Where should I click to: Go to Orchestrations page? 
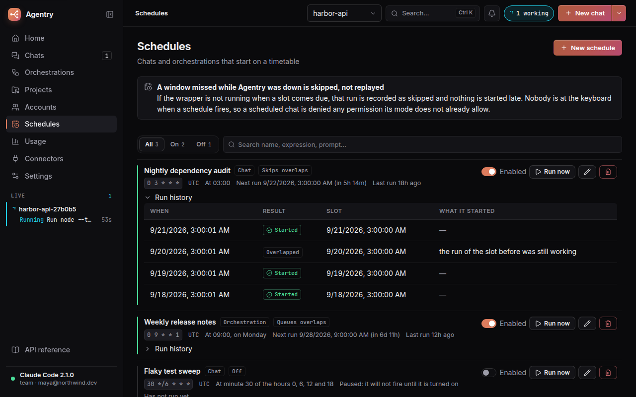coord(62,72)
